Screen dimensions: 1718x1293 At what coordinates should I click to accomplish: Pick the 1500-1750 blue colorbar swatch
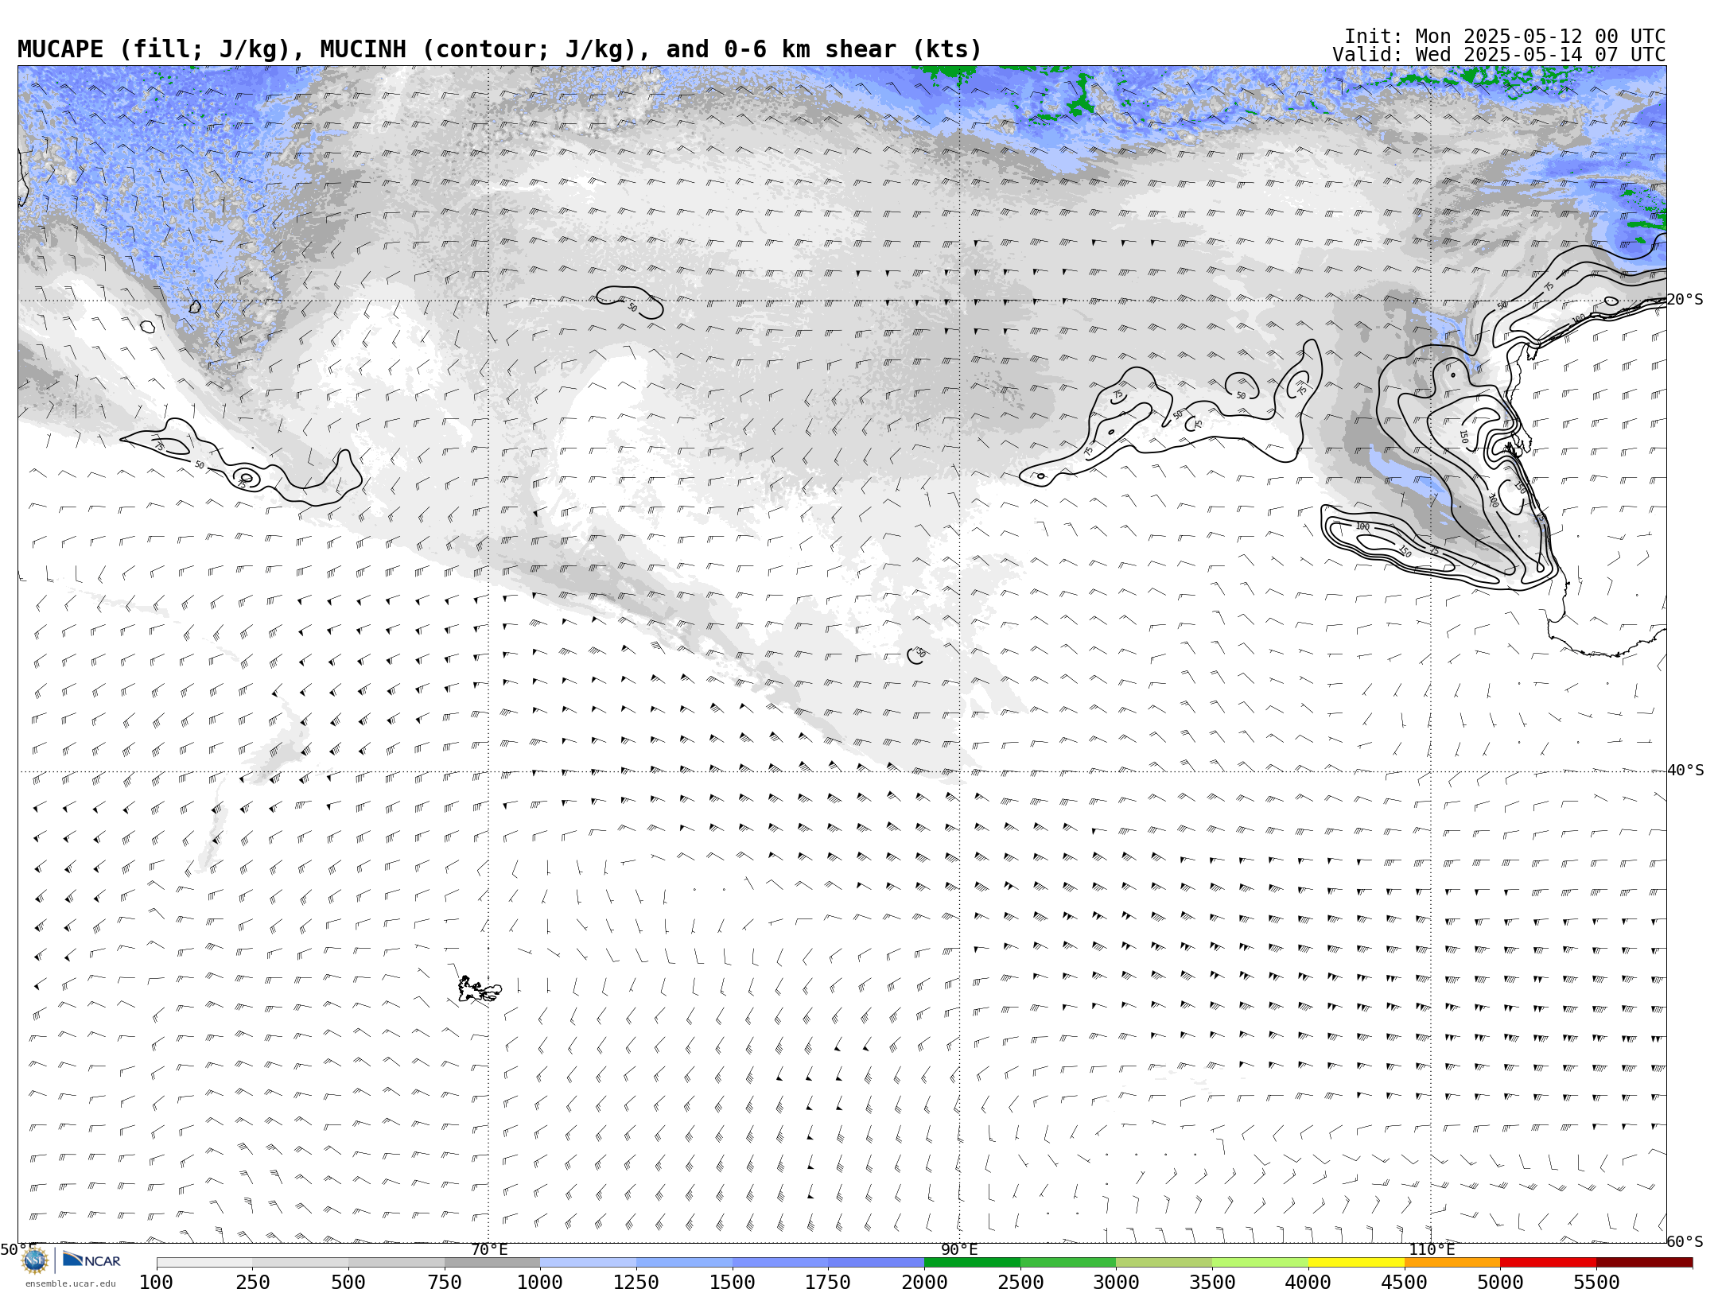(780, 1263)
